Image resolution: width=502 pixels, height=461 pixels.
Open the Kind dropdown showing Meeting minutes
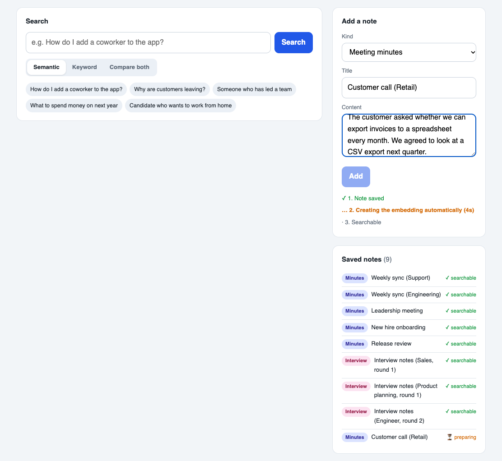point(409,52)
